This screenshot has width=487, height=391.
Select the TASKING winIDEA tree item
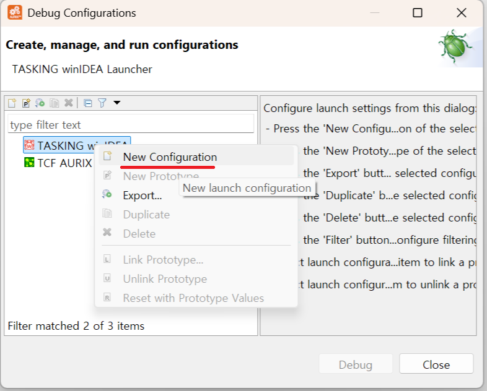(x=62, y=145)
